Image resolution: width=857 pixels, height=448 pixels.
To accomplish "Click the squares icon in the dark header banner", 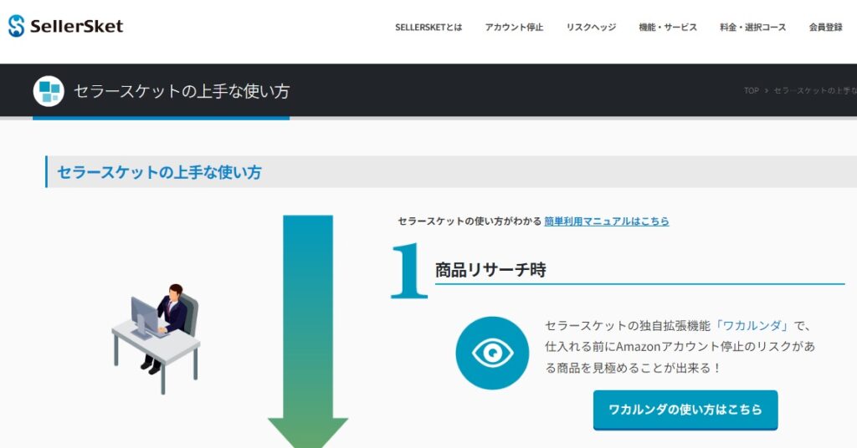I will [x=49, y=90].
